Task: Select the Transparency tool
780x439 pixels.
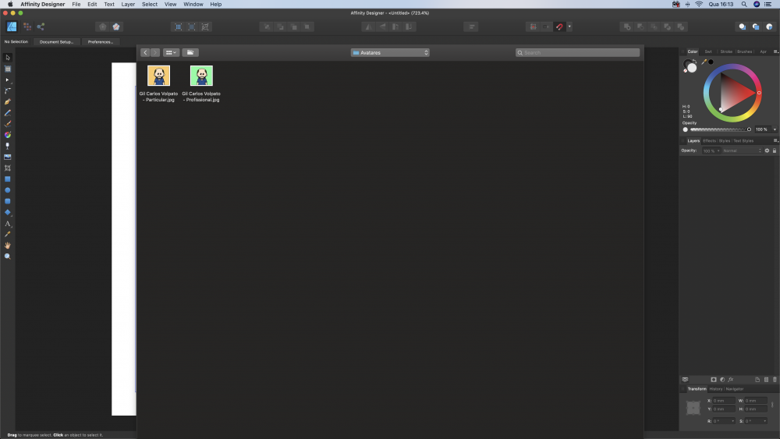Action: click(x=8, y=146)
